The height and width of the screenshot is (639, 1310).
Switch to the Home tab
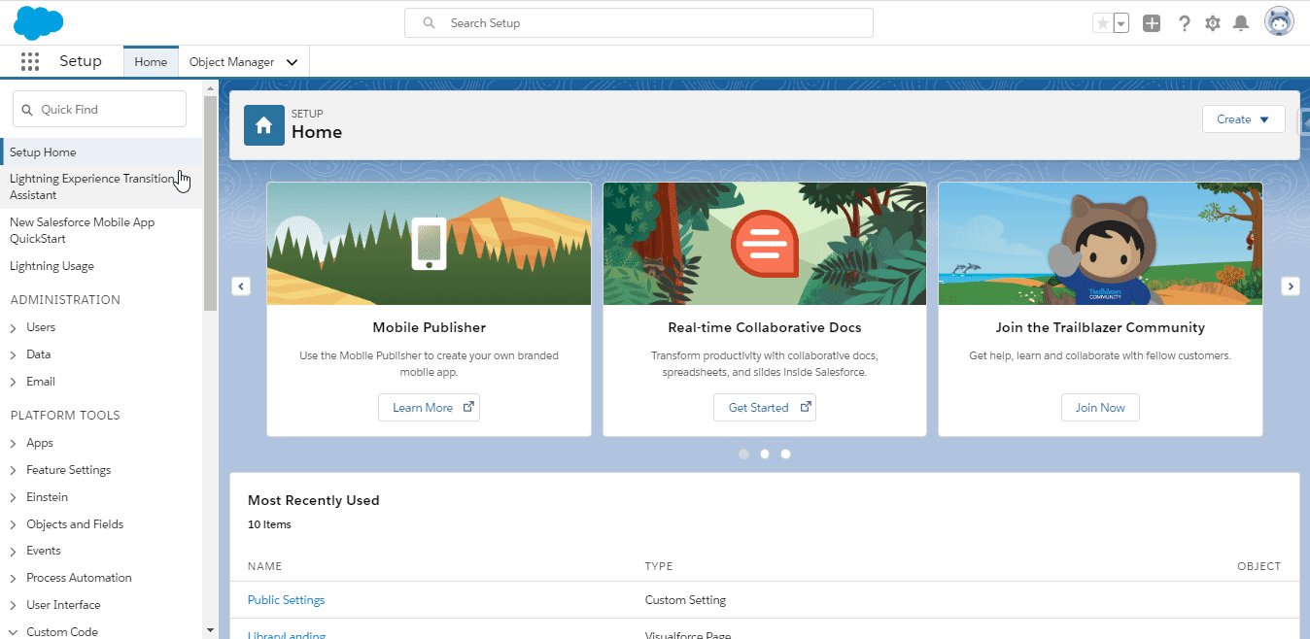click(x=151, y=61)
